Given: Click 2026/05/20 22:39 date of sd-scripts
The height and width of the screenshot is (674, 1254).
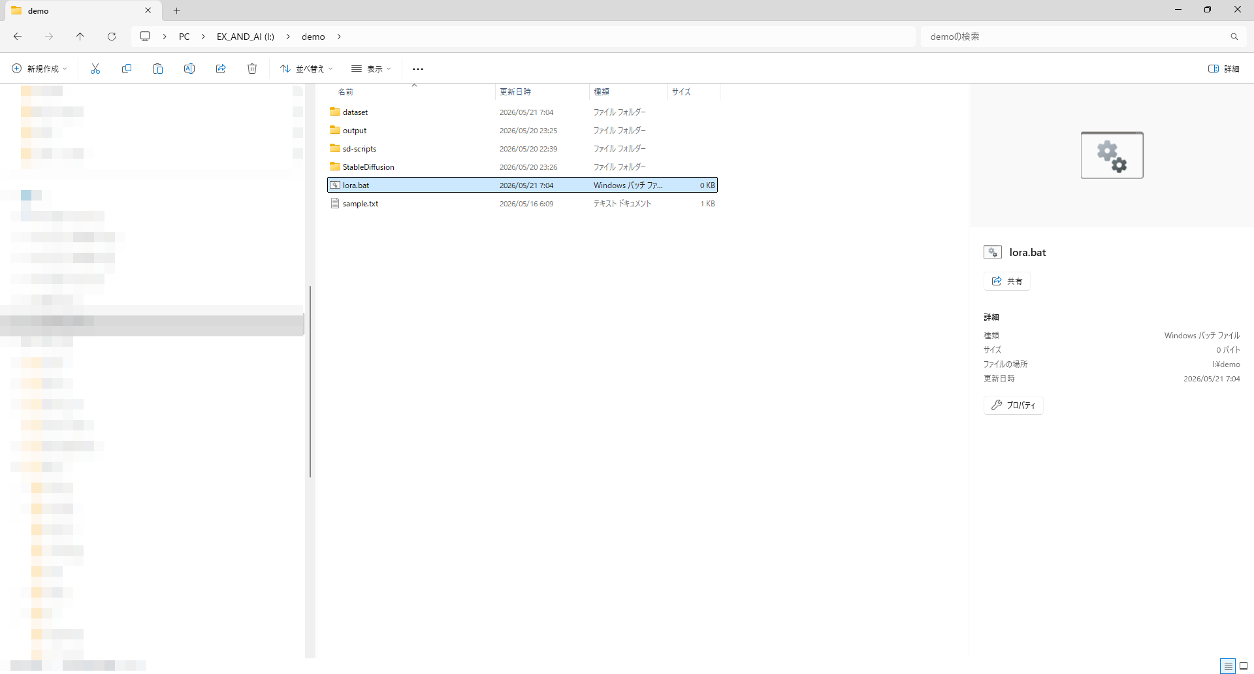Looking at the screenshot, I should coord(528,149).
